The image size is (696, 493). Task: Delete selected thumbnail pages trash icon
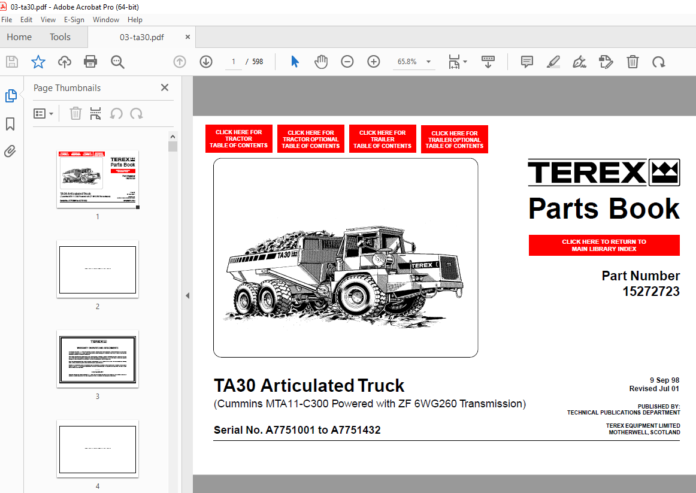(x=75, y=114)
